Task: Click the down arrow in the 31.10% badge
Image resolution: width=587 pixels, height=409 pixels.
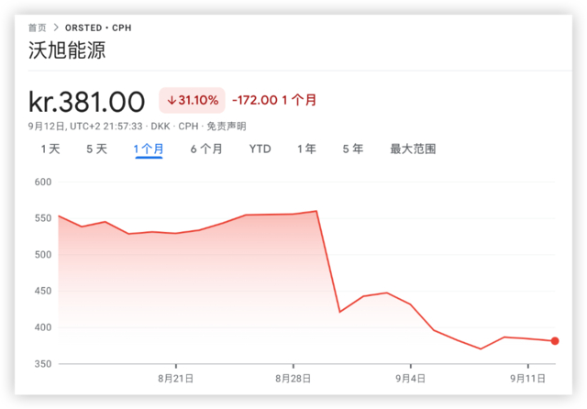Action: coord(172,100)
